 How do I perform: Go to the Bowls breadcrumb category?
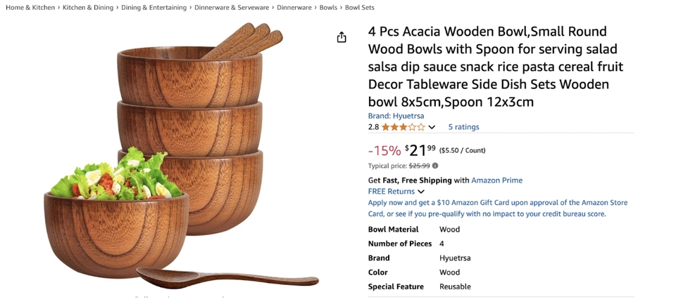coord(328,8)
